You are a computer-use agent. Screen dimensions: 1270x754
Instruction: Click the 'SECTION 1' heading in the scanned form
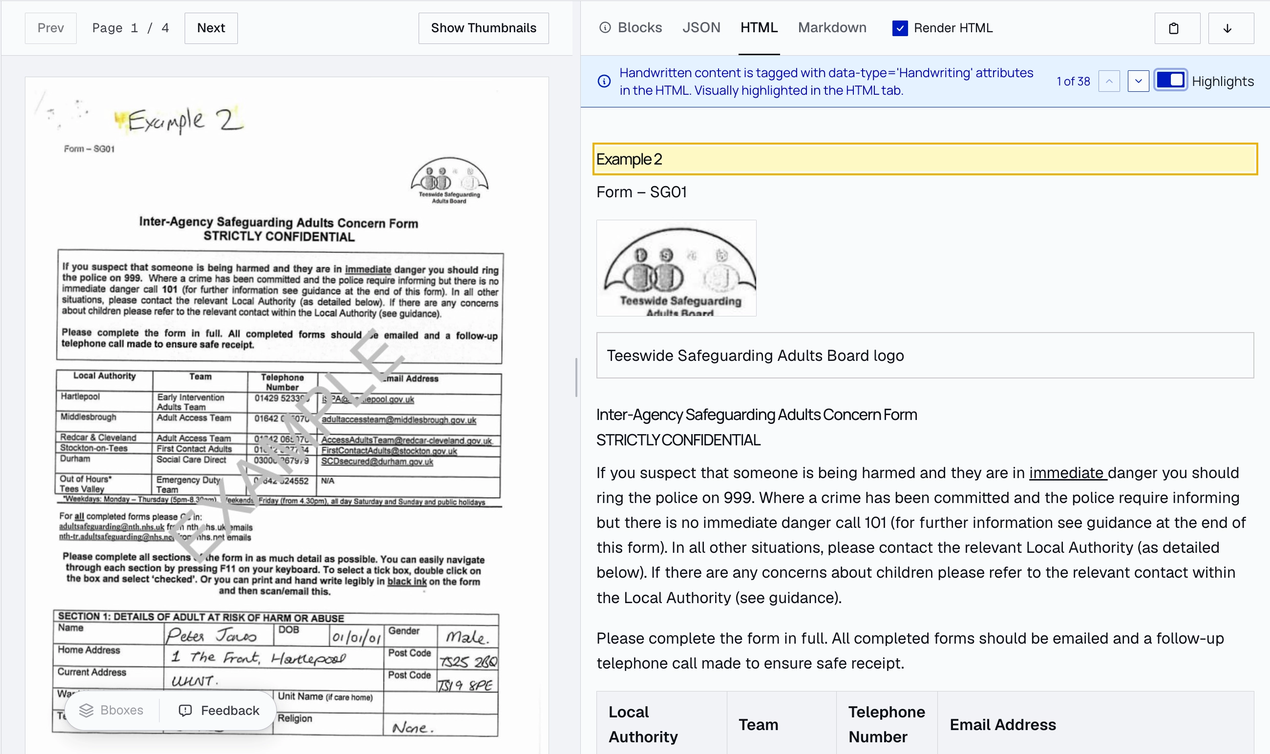click(x=201, y=617)
